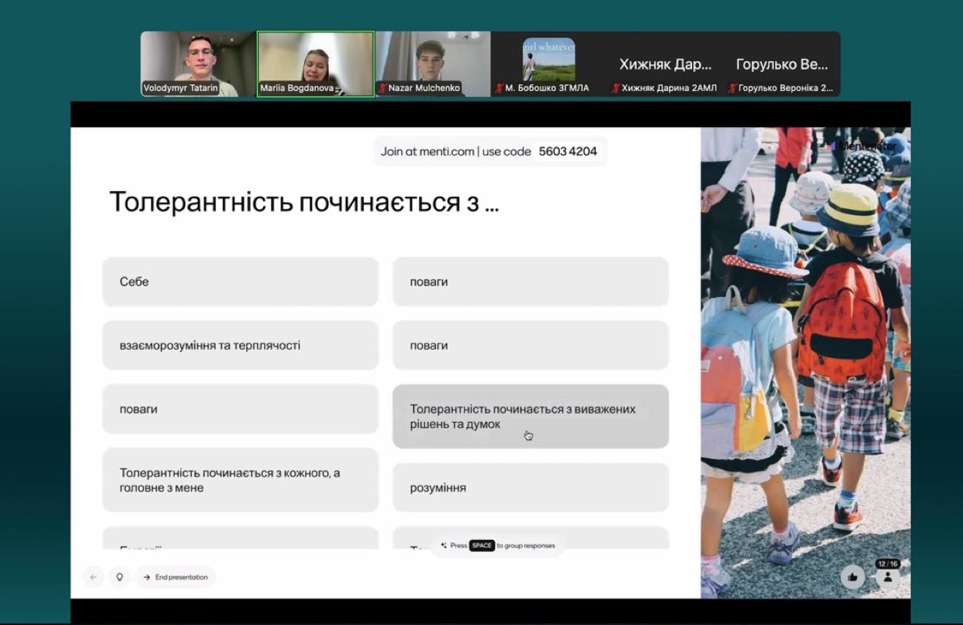Select the 'Себе' response card

coord(240,282)
